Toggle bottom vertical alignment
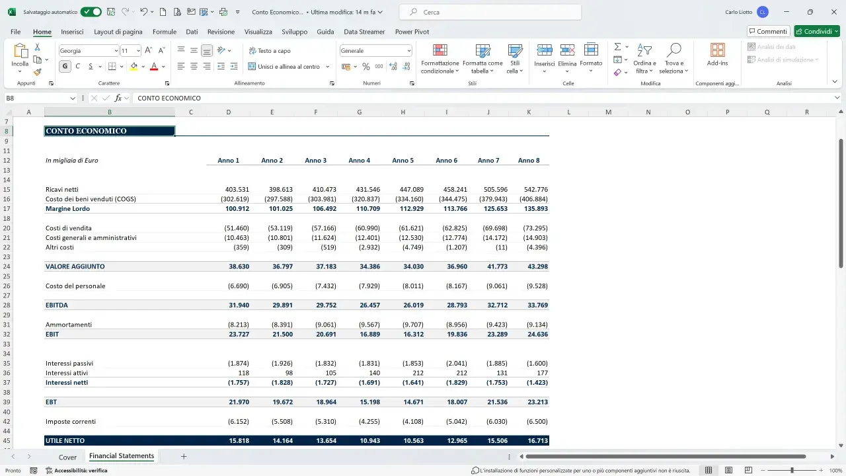This screenshot has height=476, width=846. pos(207,50)
